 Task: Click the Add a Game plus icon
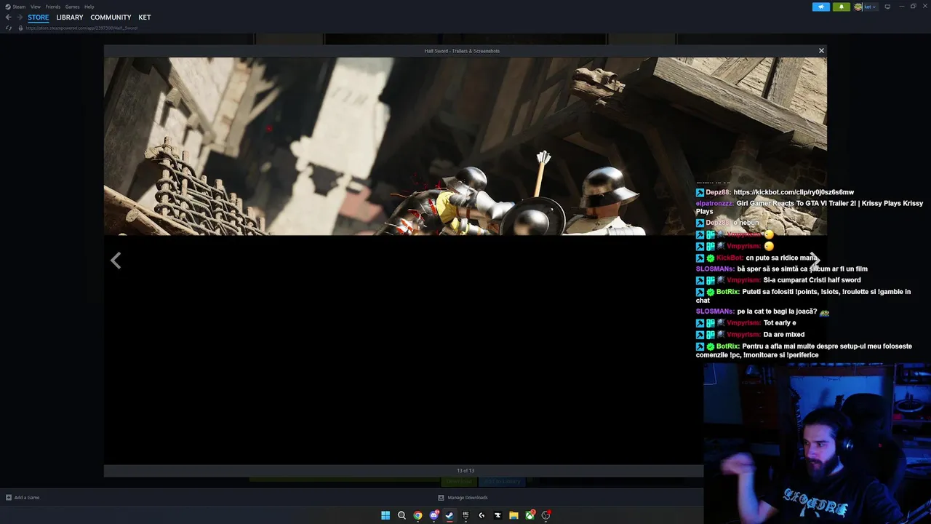coord(9,498)
